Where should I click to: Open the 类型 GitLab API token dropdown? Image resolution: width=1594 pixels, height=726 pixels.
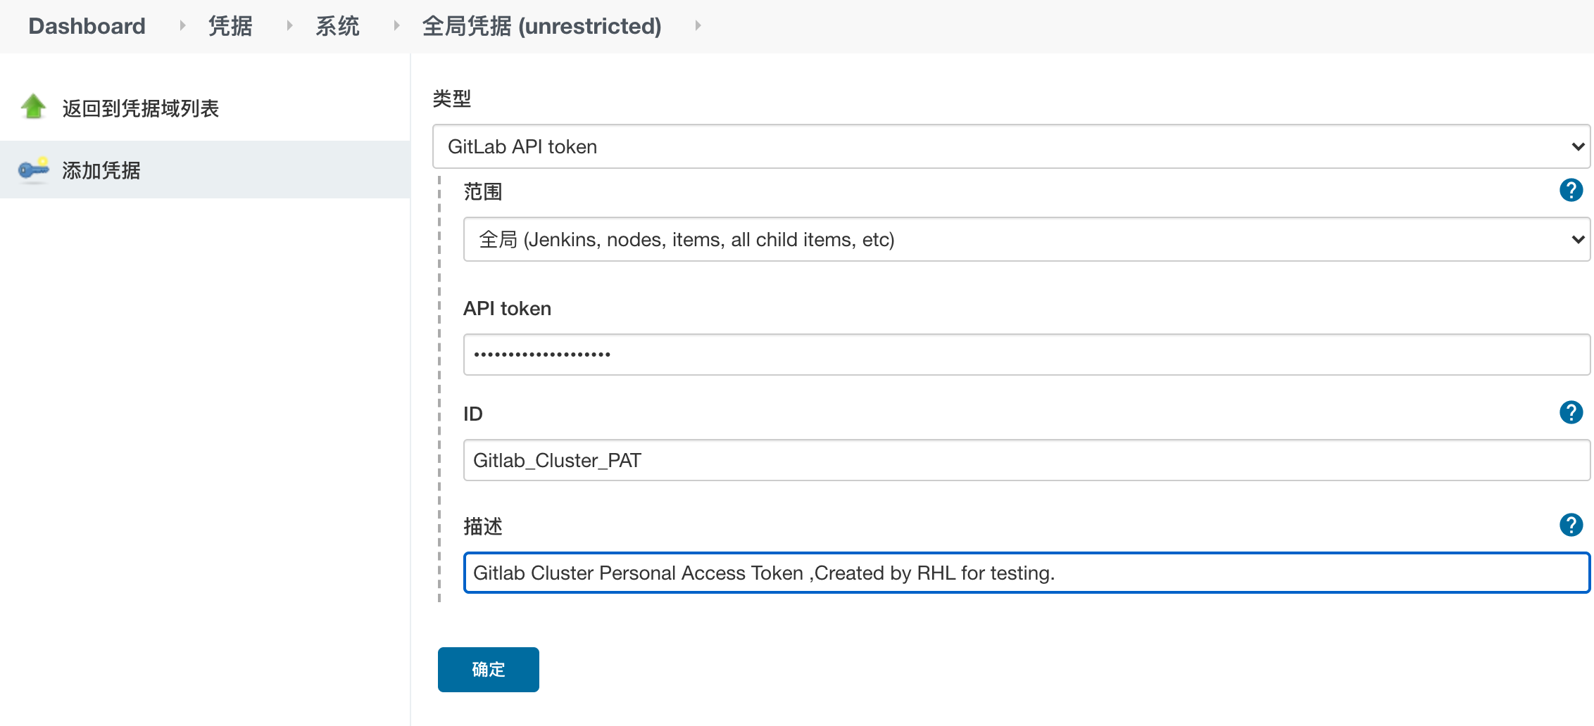point(1011,146)
